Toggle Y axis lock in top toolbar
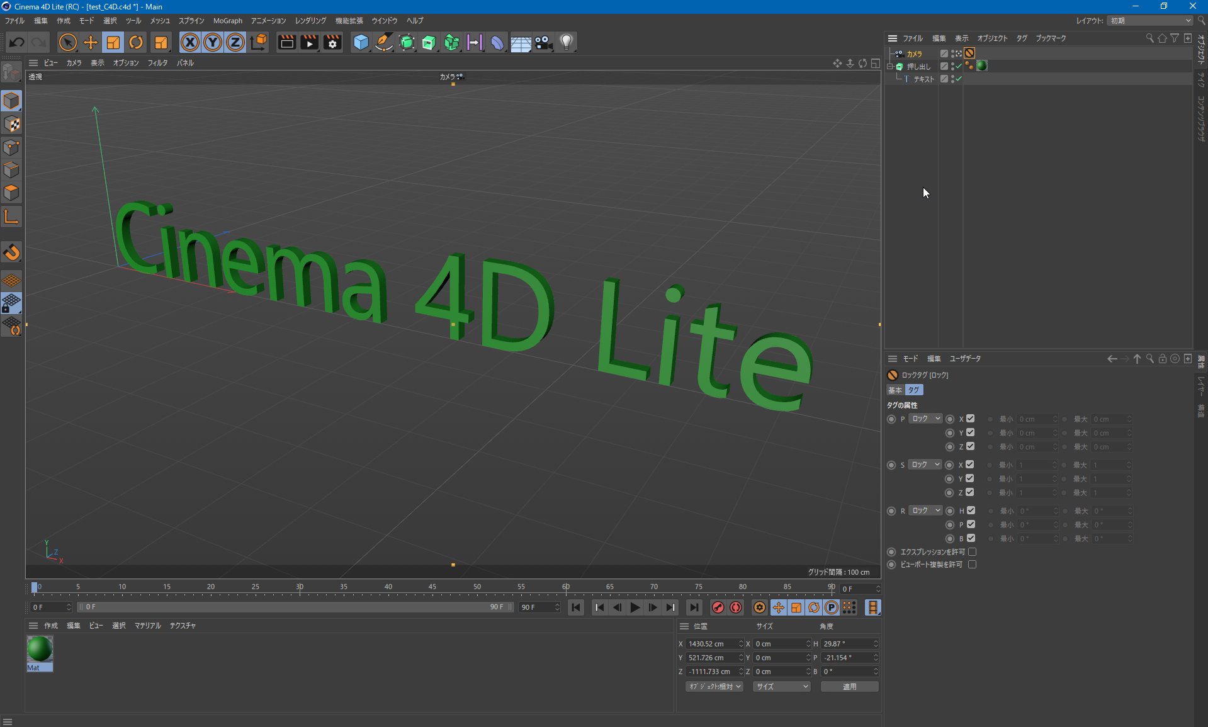This screenshot has width=1208, height=727. [x=213, y=42]
